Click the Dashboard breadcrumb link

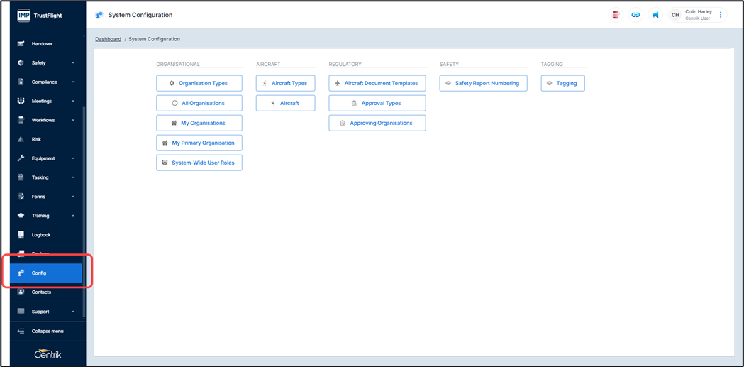coord(109,39)
